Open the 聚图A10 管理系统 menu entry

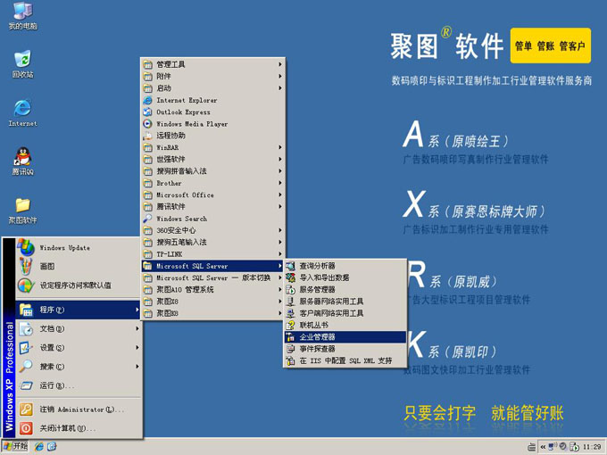(212, 289)
